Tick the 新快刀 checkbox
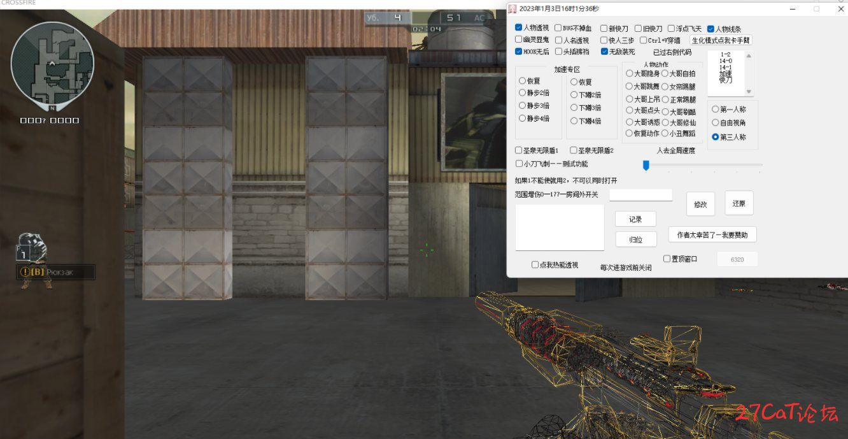This screenshot has width=848, height=439. click(604, 29)
